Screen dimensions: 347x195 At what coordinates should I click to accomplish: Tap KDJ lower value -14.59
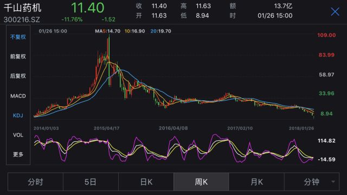click(326, 159)
